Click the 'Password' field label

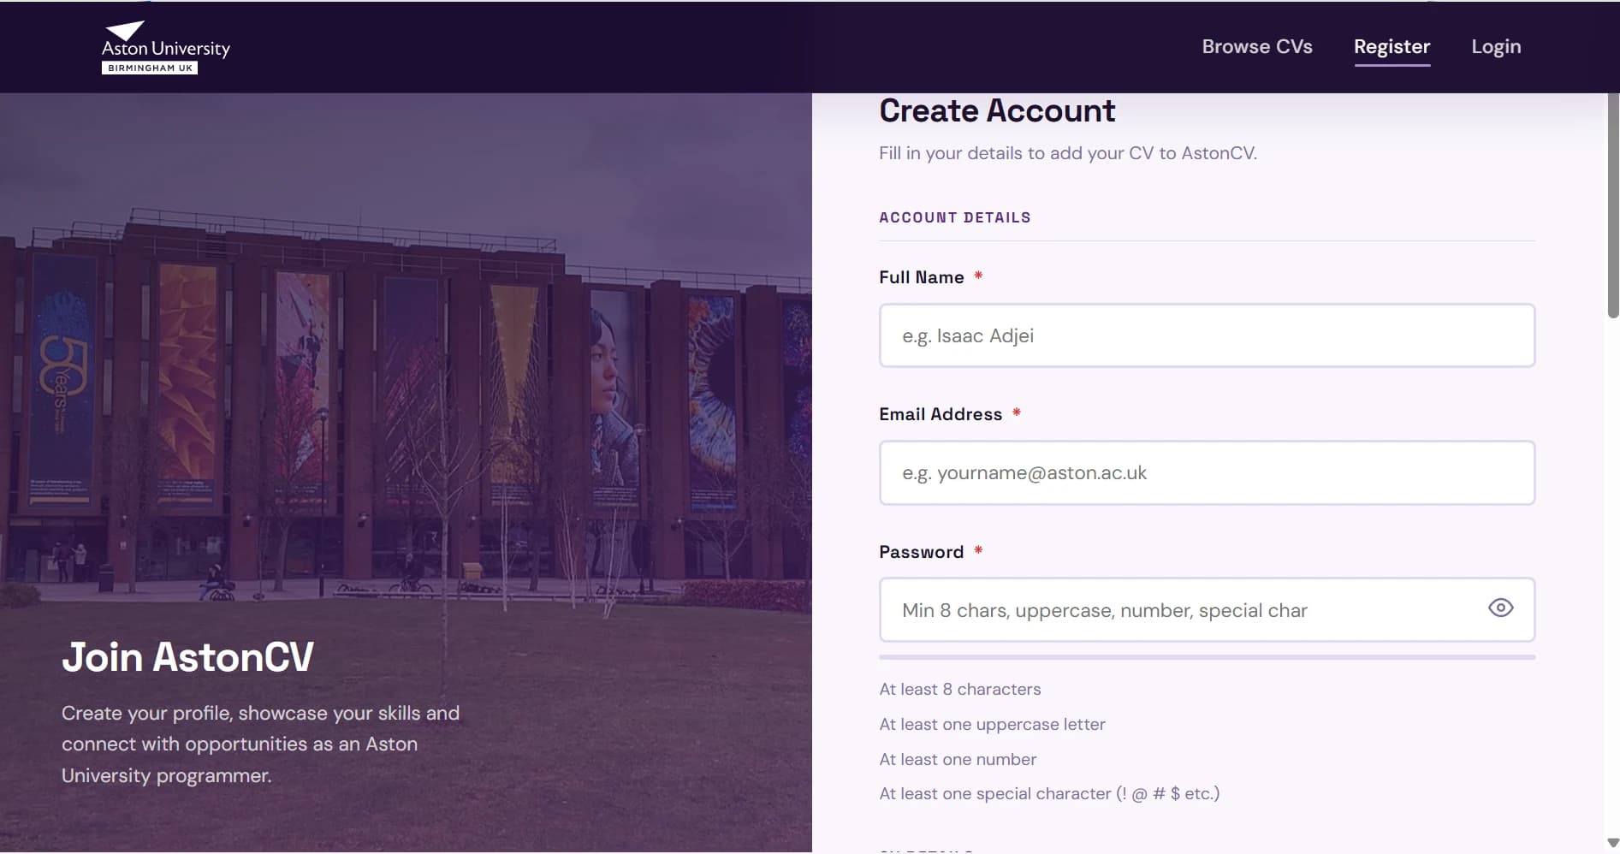922,552
